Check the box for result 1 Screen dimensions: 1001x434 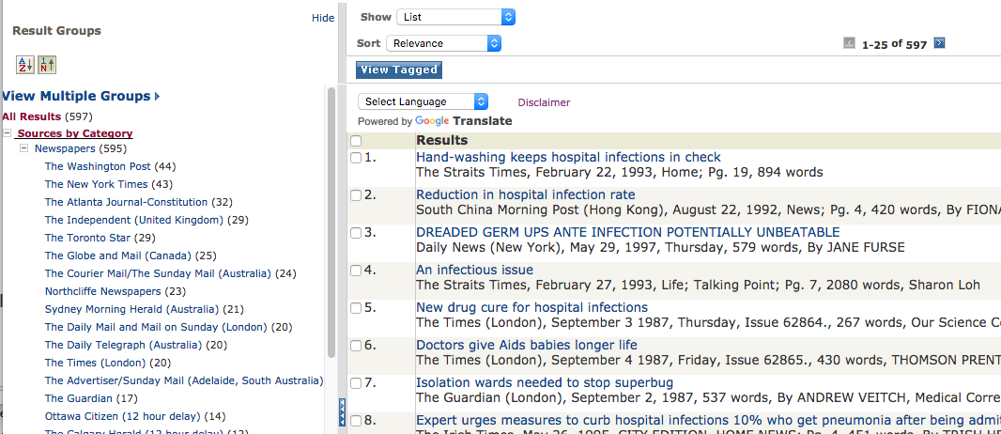tap(356, 158)
